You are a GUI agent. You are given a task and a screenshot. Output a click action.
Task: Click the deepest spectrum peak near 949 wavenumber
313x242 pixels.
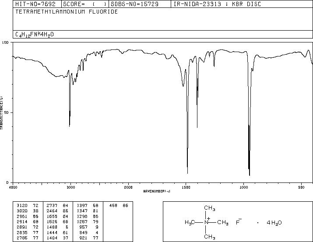click(x=250, y=175)
